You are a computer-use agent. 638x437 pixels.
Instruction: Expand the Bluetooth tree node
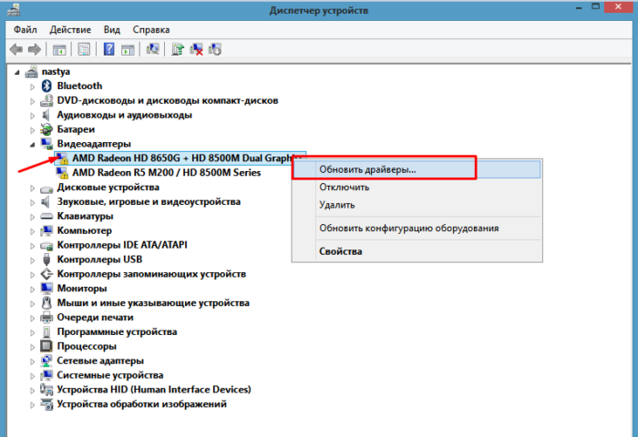click(34, 86)
